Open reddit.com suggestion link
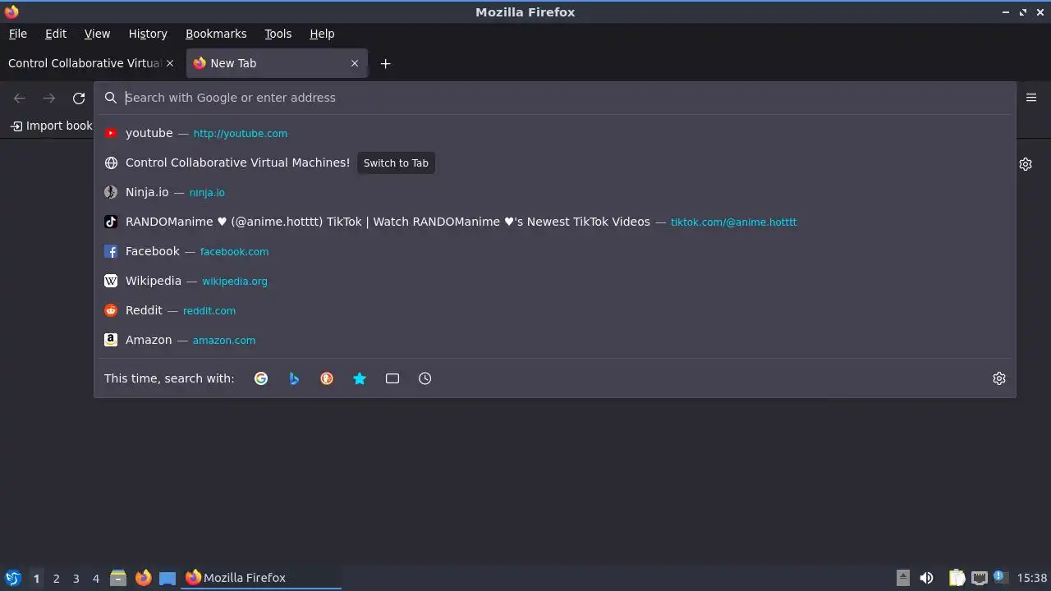This screenshot has width=1051, height=591. pos(209,311)
